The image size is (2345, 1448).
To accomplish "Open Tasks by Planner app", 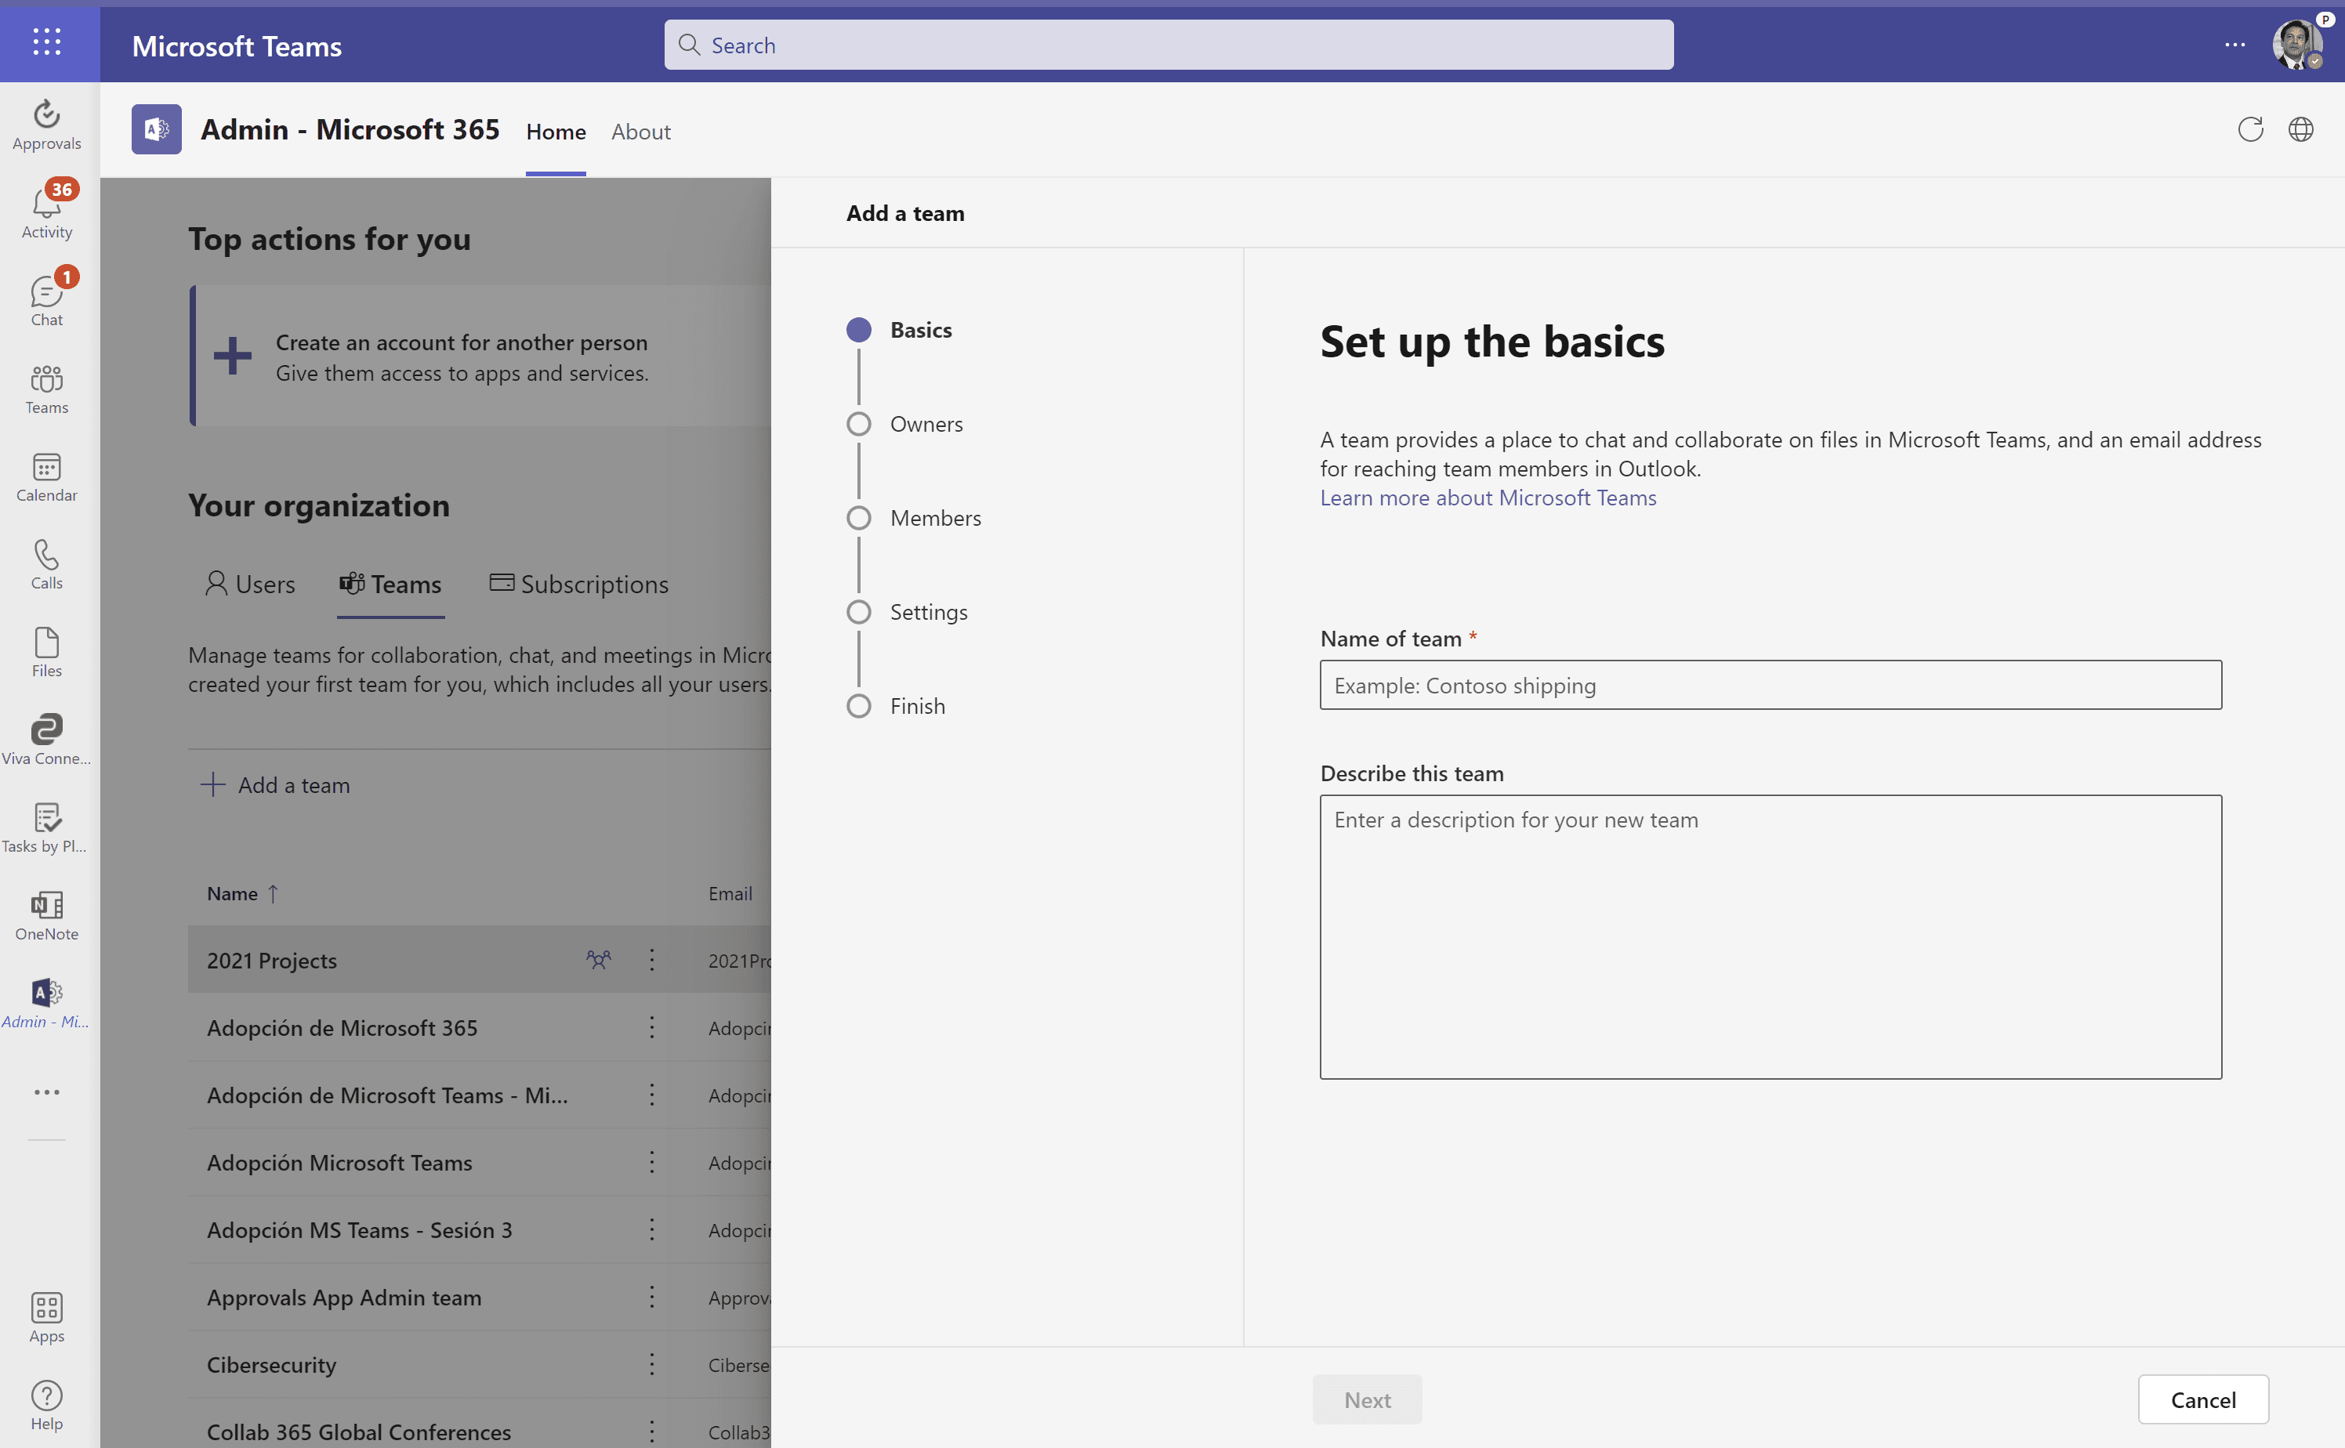I will click(x=47, y=827).
